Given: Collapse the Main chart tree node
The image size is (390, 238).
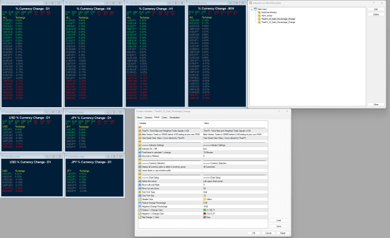Looking at the screenshot, I should tap(251, 9).
